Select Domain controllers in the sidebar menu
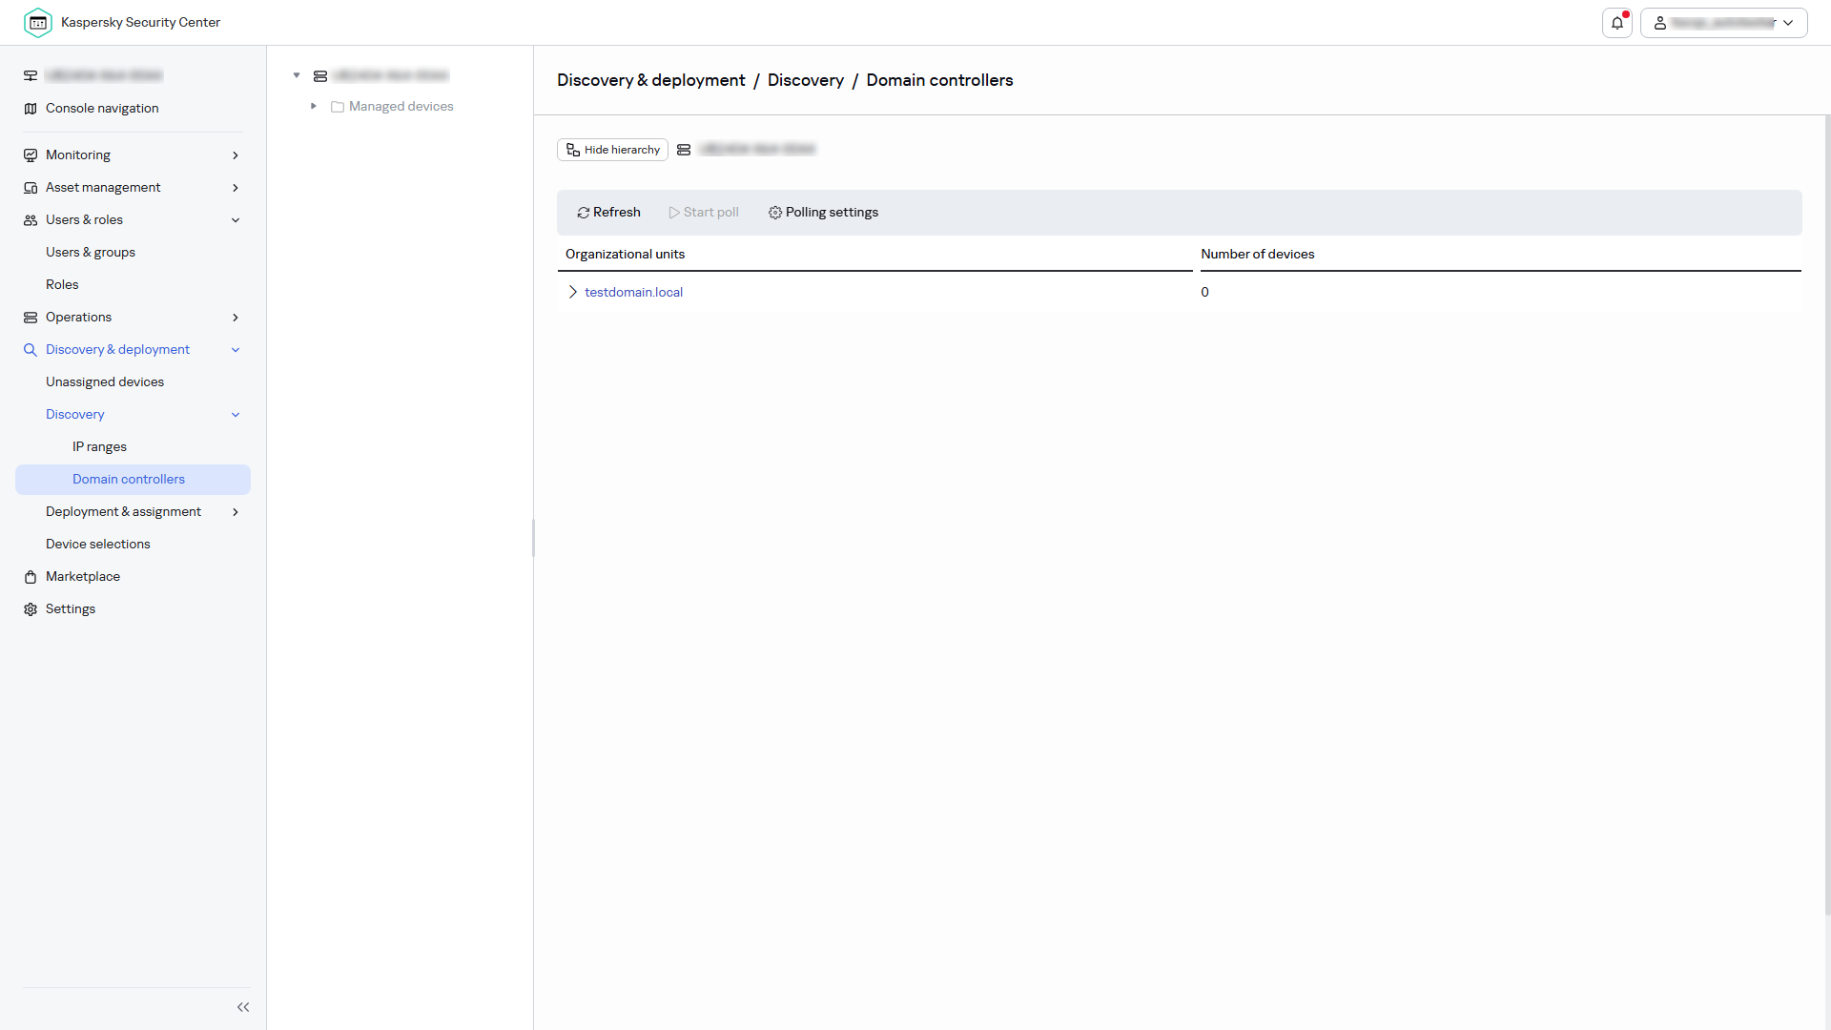Image resolution: width=1831 pixels, height=1030 pixels. (129, 479)
